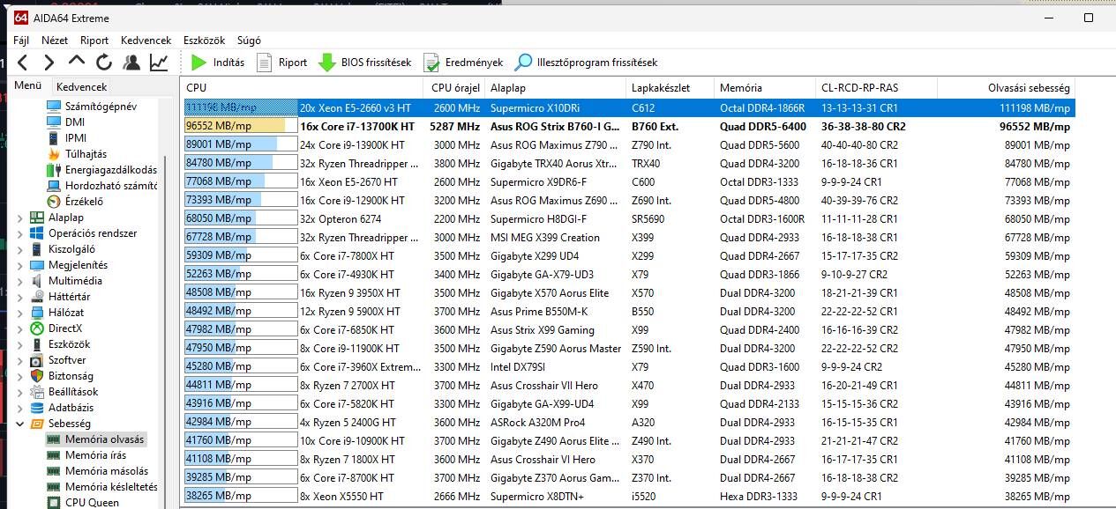
Task: Switch to the Menü tab
Action: [x=28, y=86]
